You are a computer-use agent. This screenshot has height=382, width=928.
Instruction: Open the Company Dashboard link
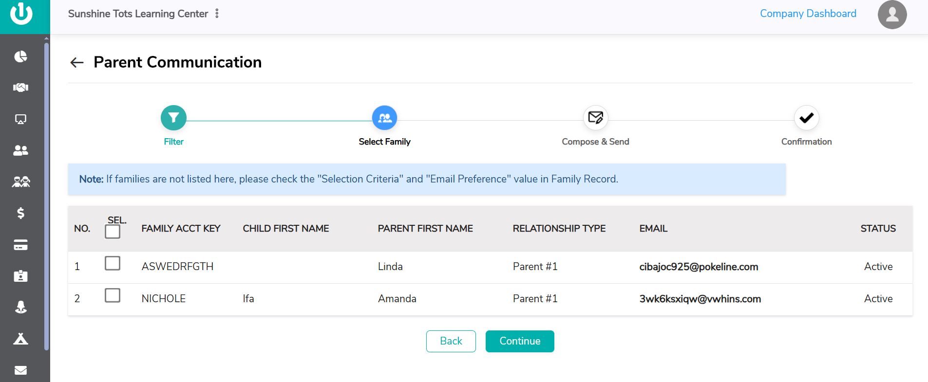(808, 14)
